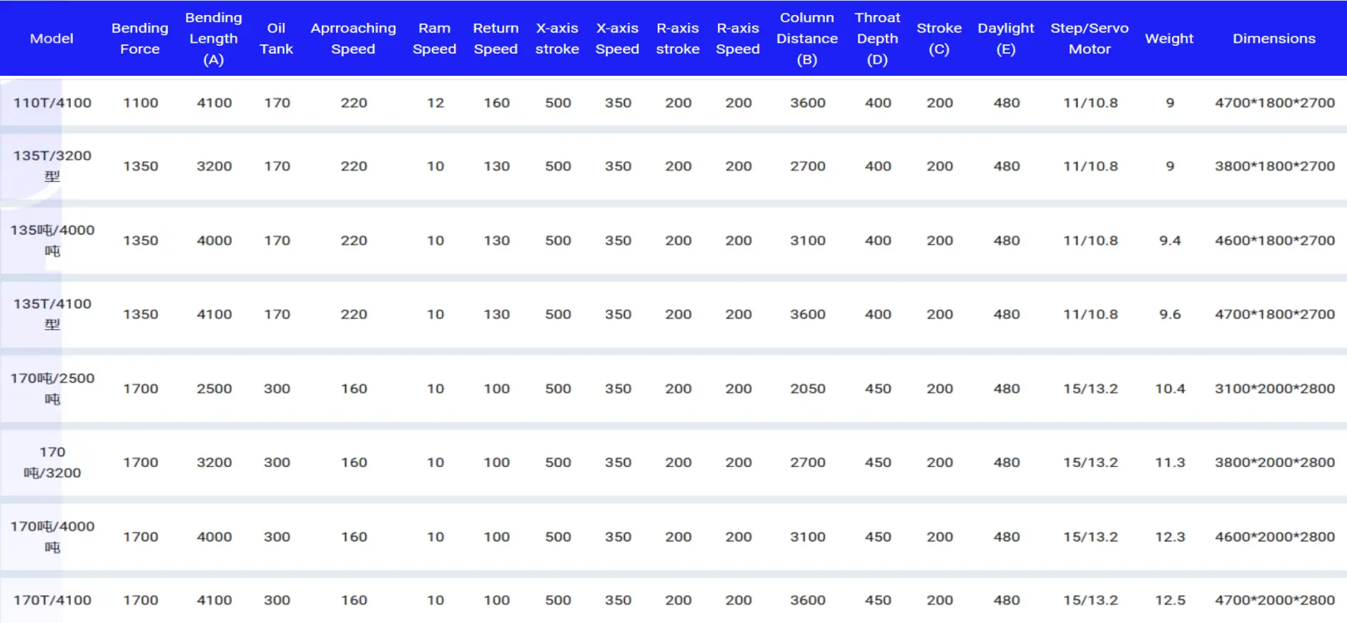Click dimensions 4600*1800*2700 in 135吨/4000 row
Screen dimensions: 1347x623
click(1275, 240)
